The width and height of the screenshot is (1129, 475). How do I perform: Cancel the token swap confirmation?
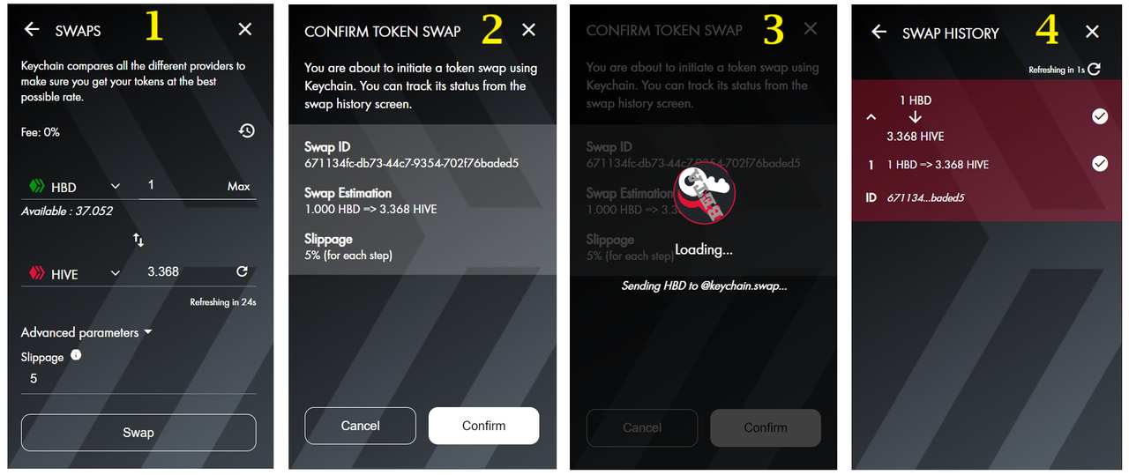click(x=360, y=426)
